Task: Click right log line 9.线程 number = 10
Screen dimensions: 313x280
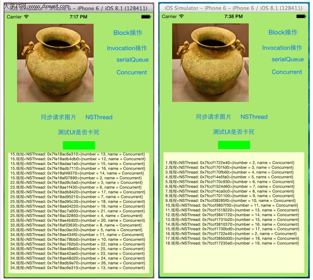Action: (x=230, y=201)
